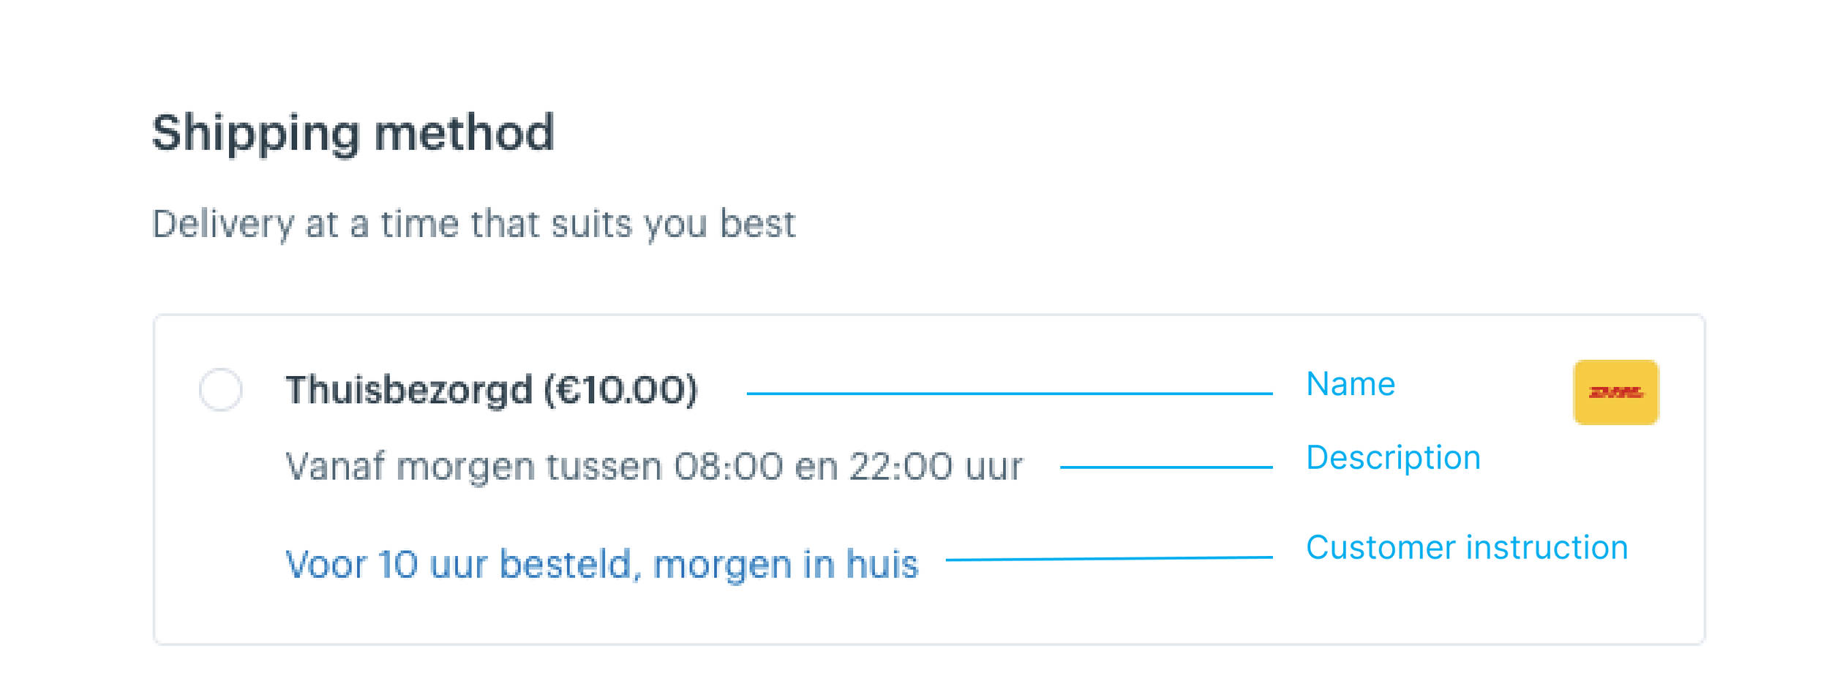
Task: Click the word method in heading
Action: point(464,133)
